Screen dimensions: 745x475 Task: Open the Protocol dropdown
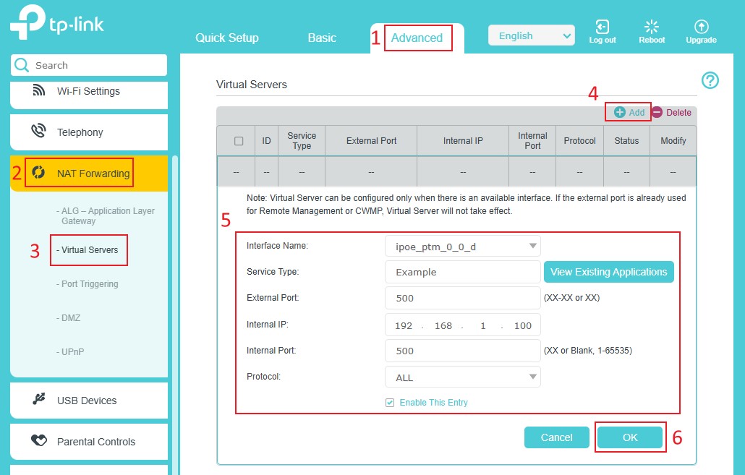[x=462, y=377]
